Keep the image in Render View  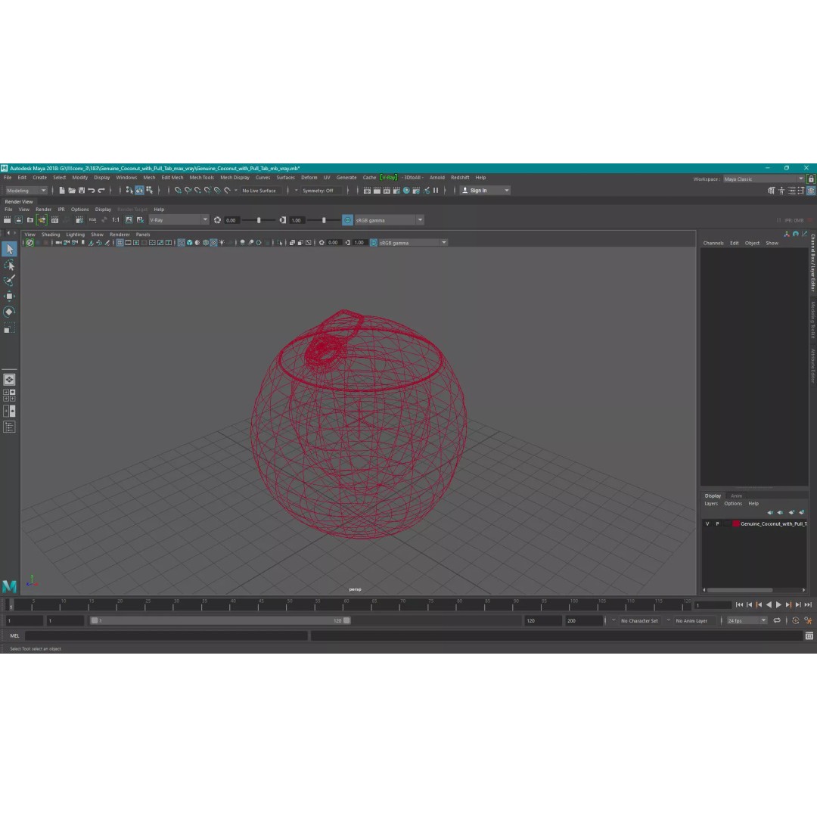pos(129,220)
